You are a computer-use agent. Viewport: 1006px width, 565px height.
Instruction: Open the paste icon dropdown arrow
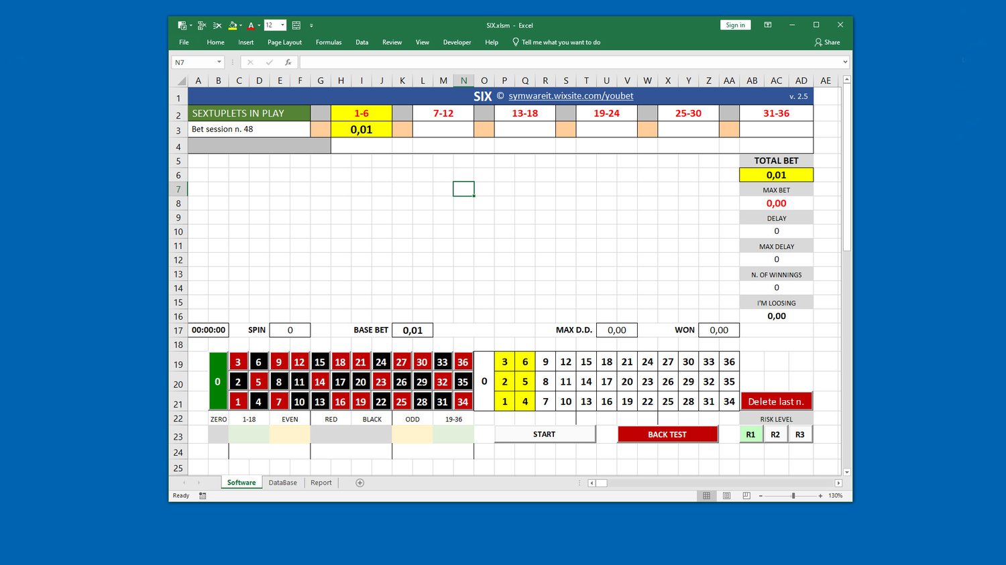tap(190, 26)
